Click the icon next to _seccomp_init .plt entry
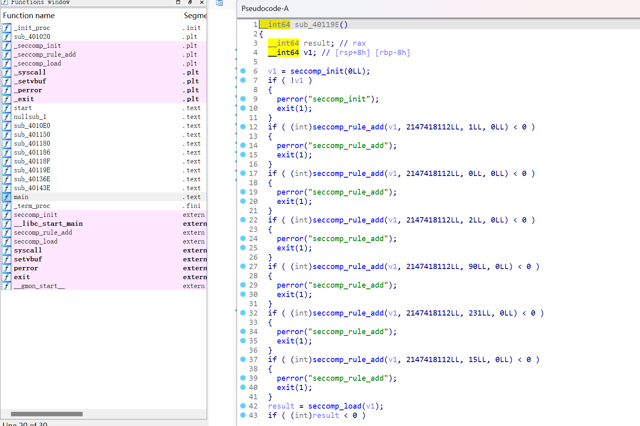This screenshot has width=640, height=426. (x=6, y=46)
